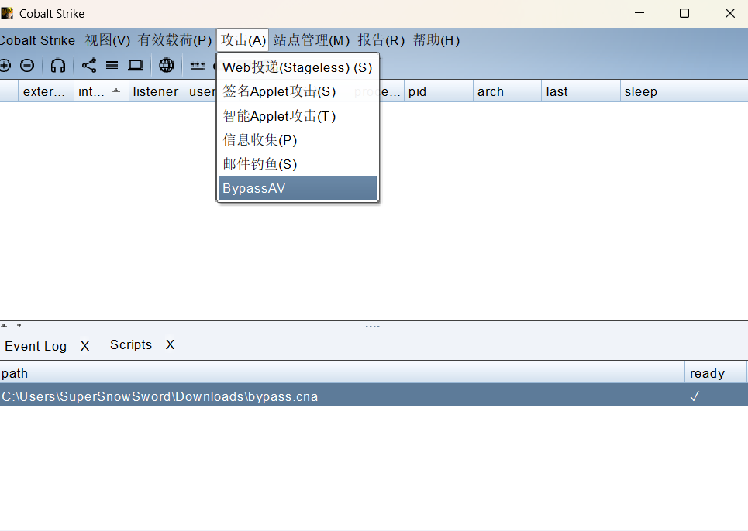Click the globe toolbar icon
The image size is (748, 531).
tap(167, 65)
